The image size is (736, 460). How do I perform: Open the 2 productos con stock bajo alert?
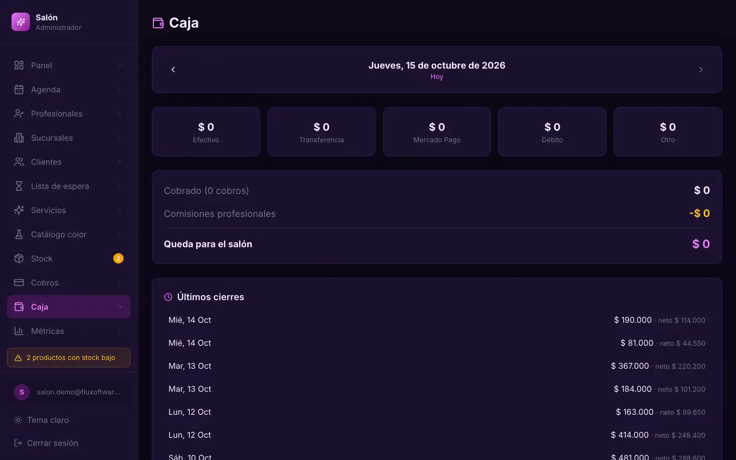pyautogui.click(x=69, y=358)
